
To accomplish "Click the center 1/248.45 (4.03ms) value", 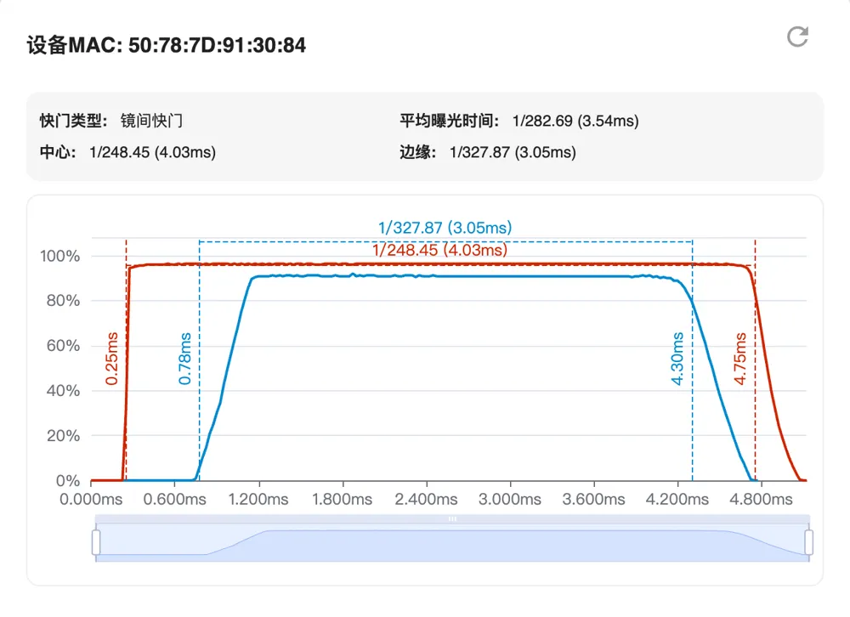I will click(152, 152).
